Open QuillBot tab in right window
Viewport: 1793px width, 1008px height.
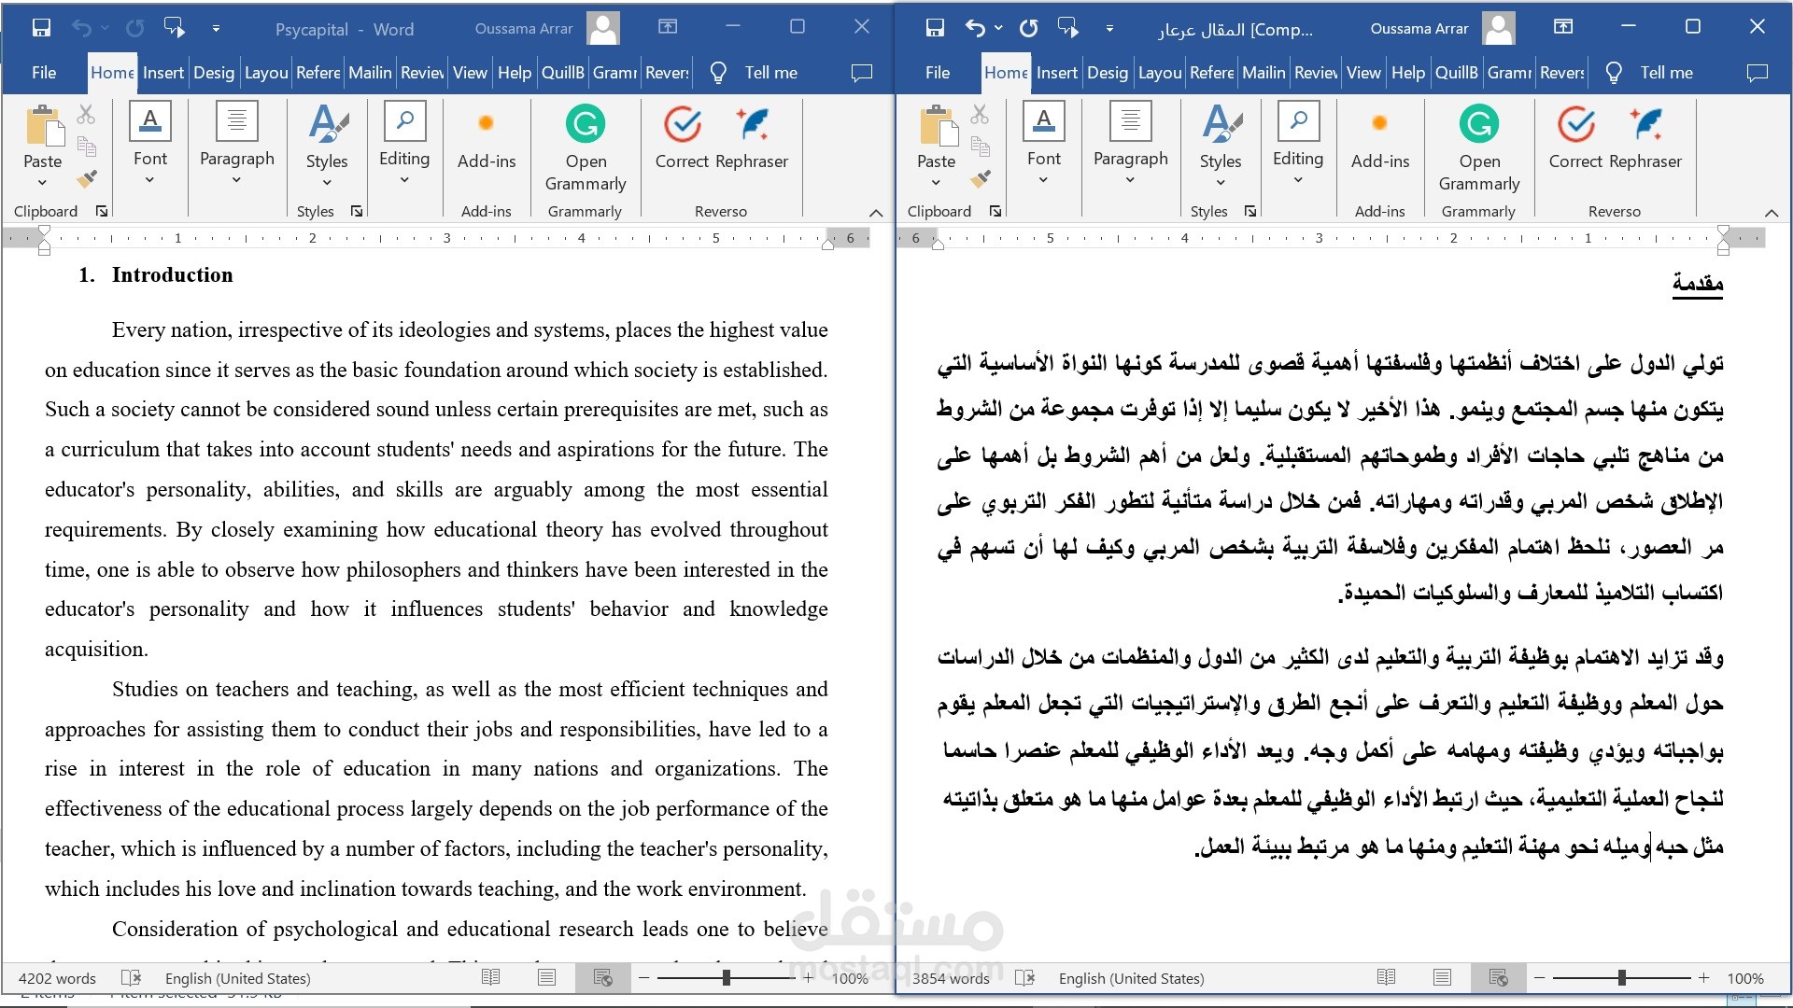tap(1457, 73)
